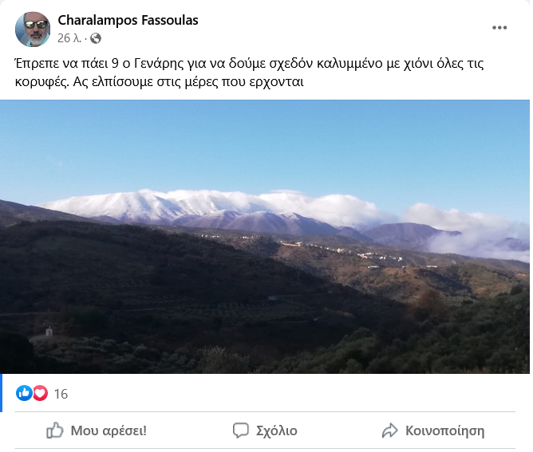Open Charalampos Fassoulas profile name link
Screen dimensions: 533x452
(128, 21)
